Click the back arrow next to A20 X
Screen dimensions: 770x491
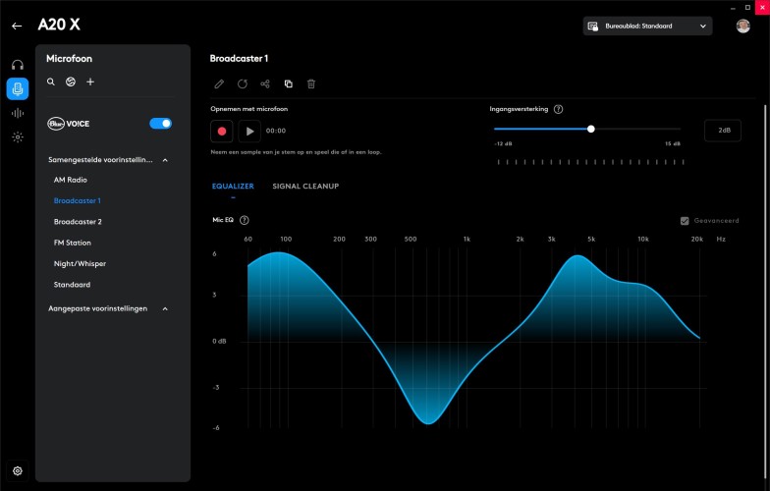[x=17, y=26]
